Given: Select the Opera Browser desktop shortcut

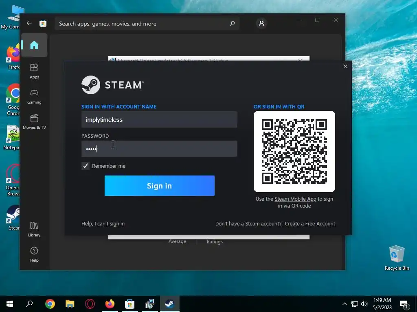Looking at the screenshot, I should point(13,180).
